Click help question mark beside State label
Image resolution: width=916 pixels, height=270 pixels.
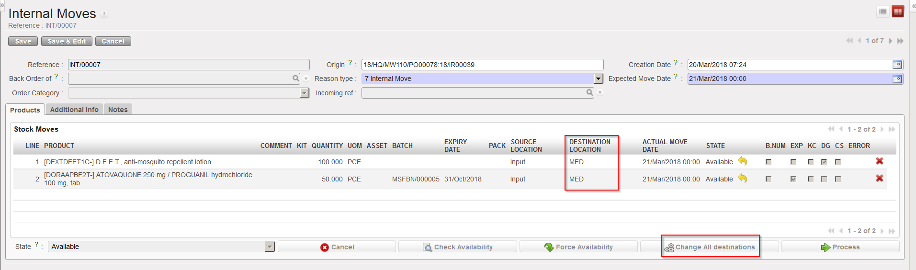click(x=36, y=244)
